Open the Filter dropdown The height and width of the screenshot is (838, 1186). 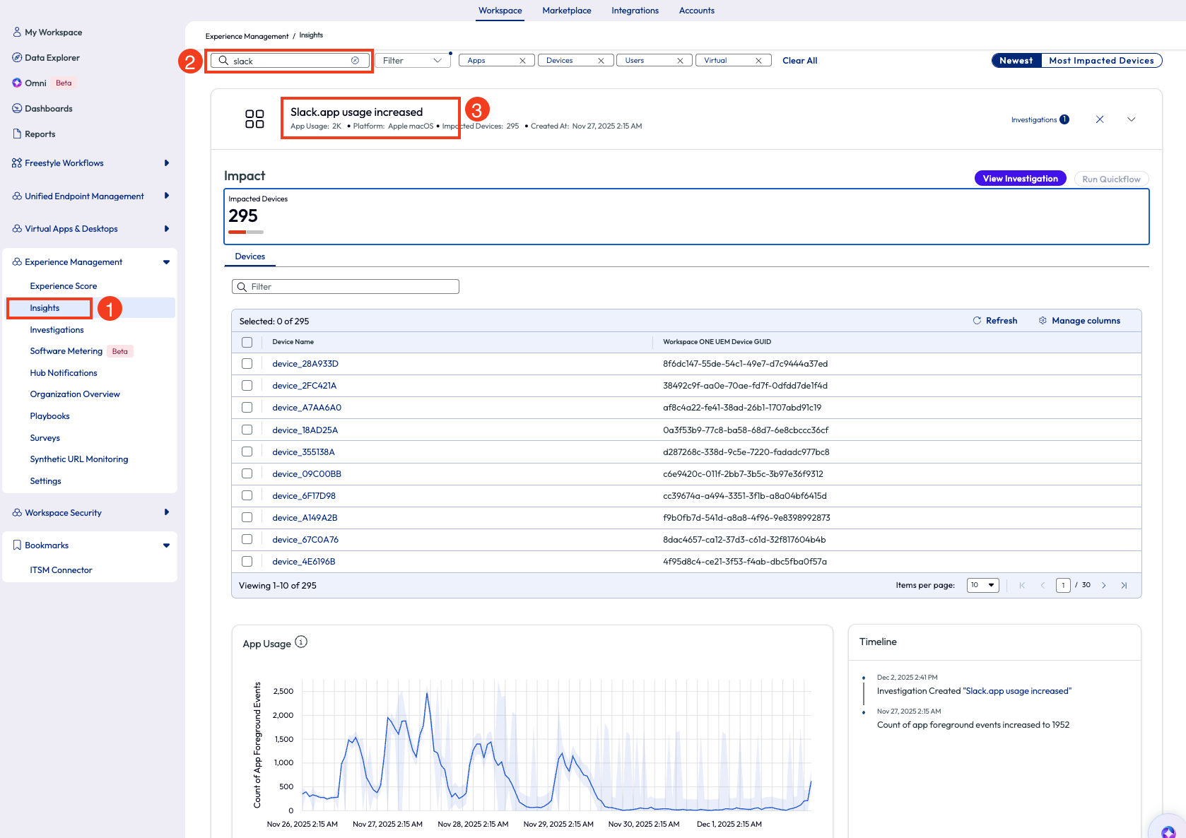[412, 61]
